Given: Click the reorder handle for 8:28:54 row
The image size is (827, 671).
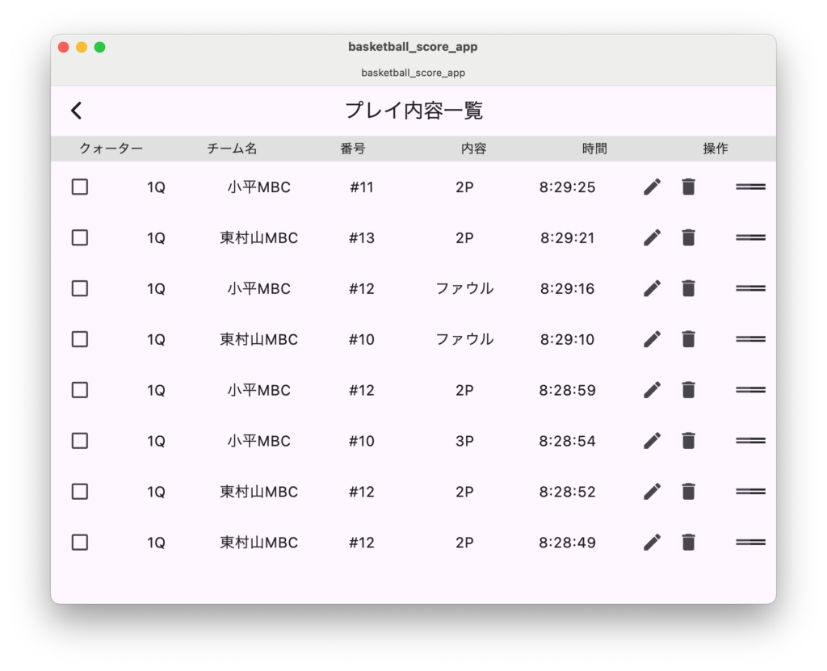Looking at the screenshot, I should coord(750,441).
